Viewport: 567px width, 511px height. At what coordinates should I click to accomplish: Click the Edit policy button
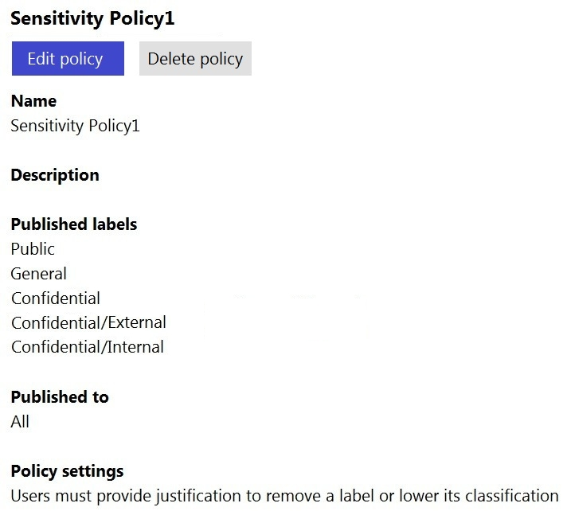point(68,59)
